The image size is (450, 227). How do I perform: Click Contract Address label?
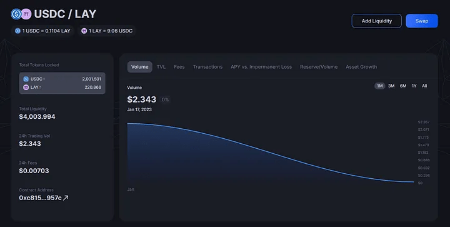36,189
